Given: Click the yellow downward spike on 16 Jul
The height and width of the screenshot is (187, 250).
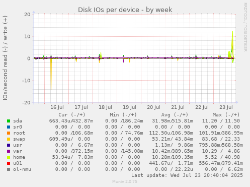Looking at the screenshot, I should pyautogui.click(x=51, y=76).
